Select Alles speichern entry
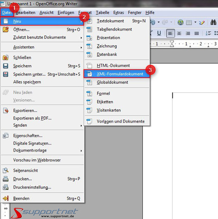This screenshot has height=219, width=218. pos(42,82)
